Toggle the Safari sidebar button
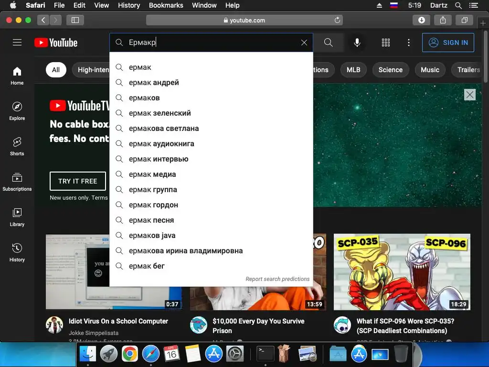 pyautogui.click(x=75, y=20)
